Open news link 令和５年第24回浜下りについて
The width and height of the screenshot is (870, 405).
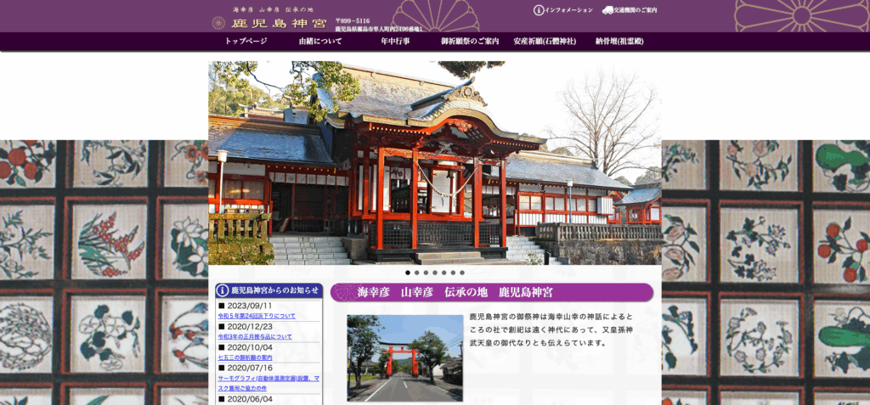[257, 316]
